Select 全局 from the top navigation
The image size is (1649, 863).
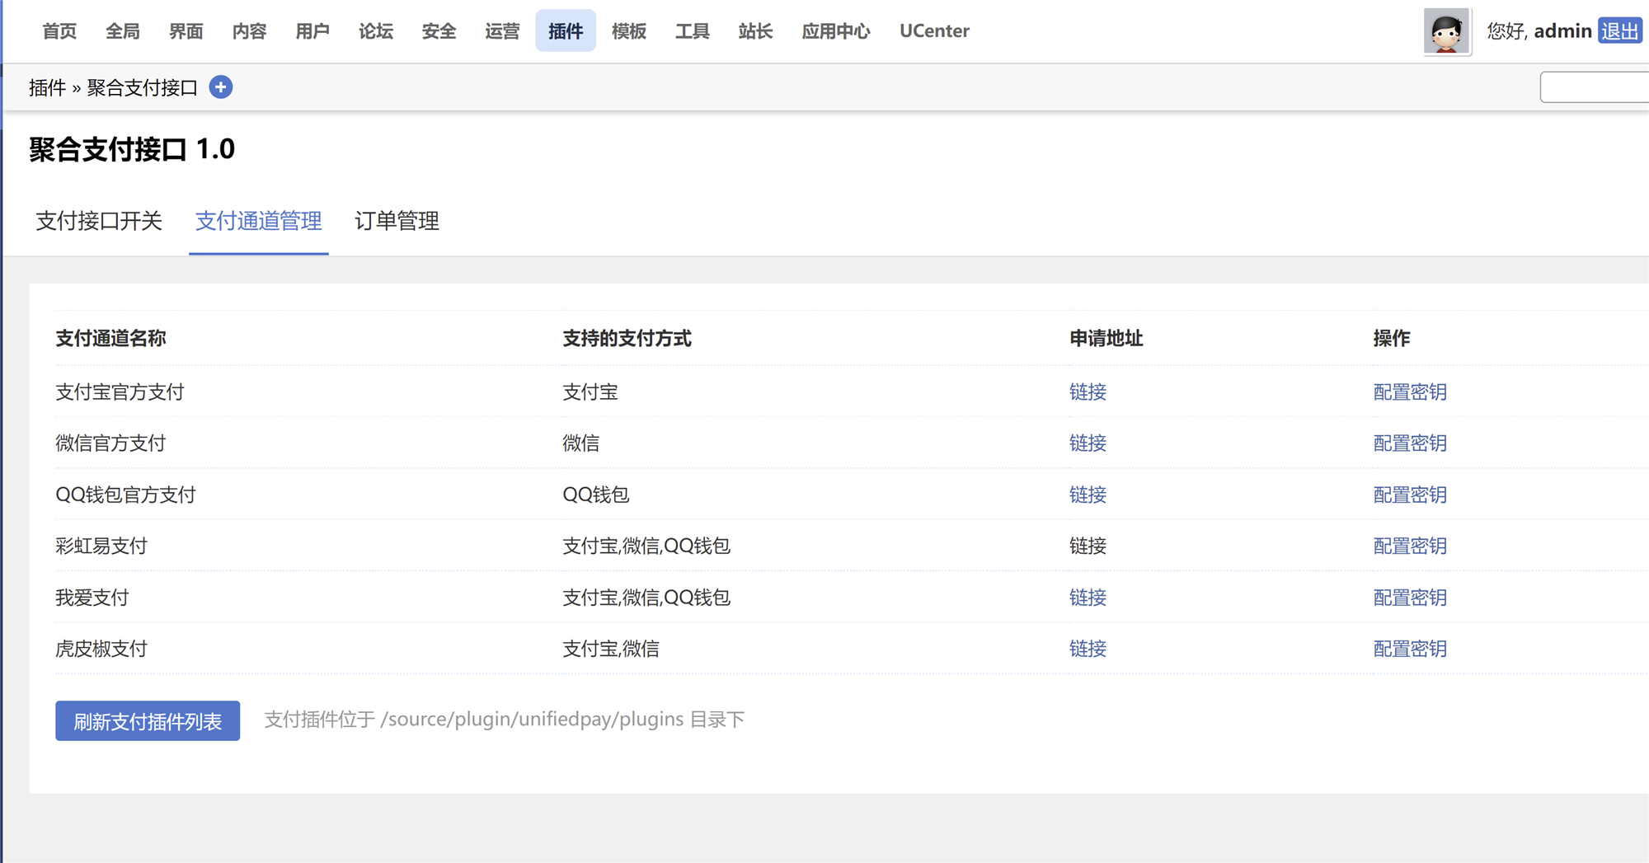pyautogui.click(x=122, y=30)
